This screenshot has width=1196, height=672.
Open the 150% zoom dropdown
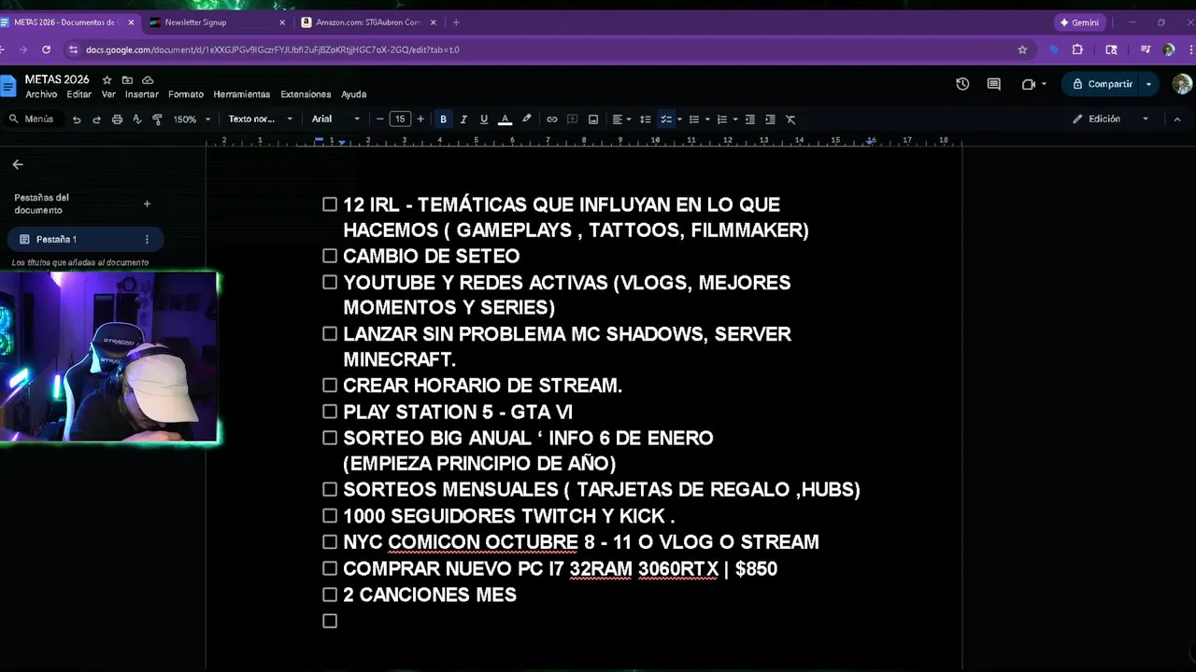[192, 119]
